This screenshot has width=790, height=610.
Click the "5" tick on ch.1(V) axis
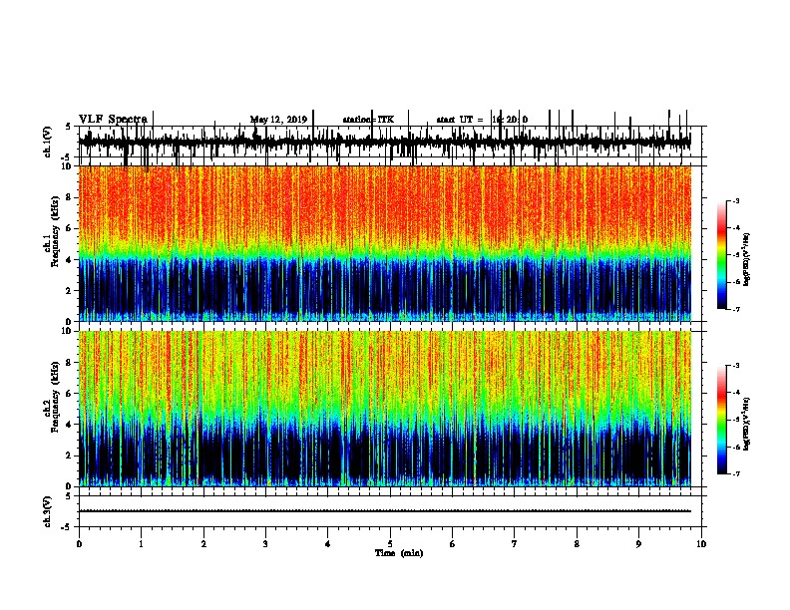coord(69,127)
